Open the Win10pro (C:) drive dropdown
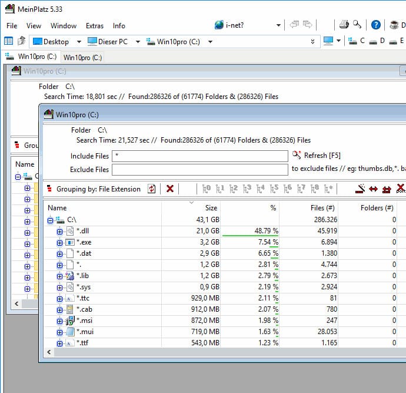 point(211,42)
